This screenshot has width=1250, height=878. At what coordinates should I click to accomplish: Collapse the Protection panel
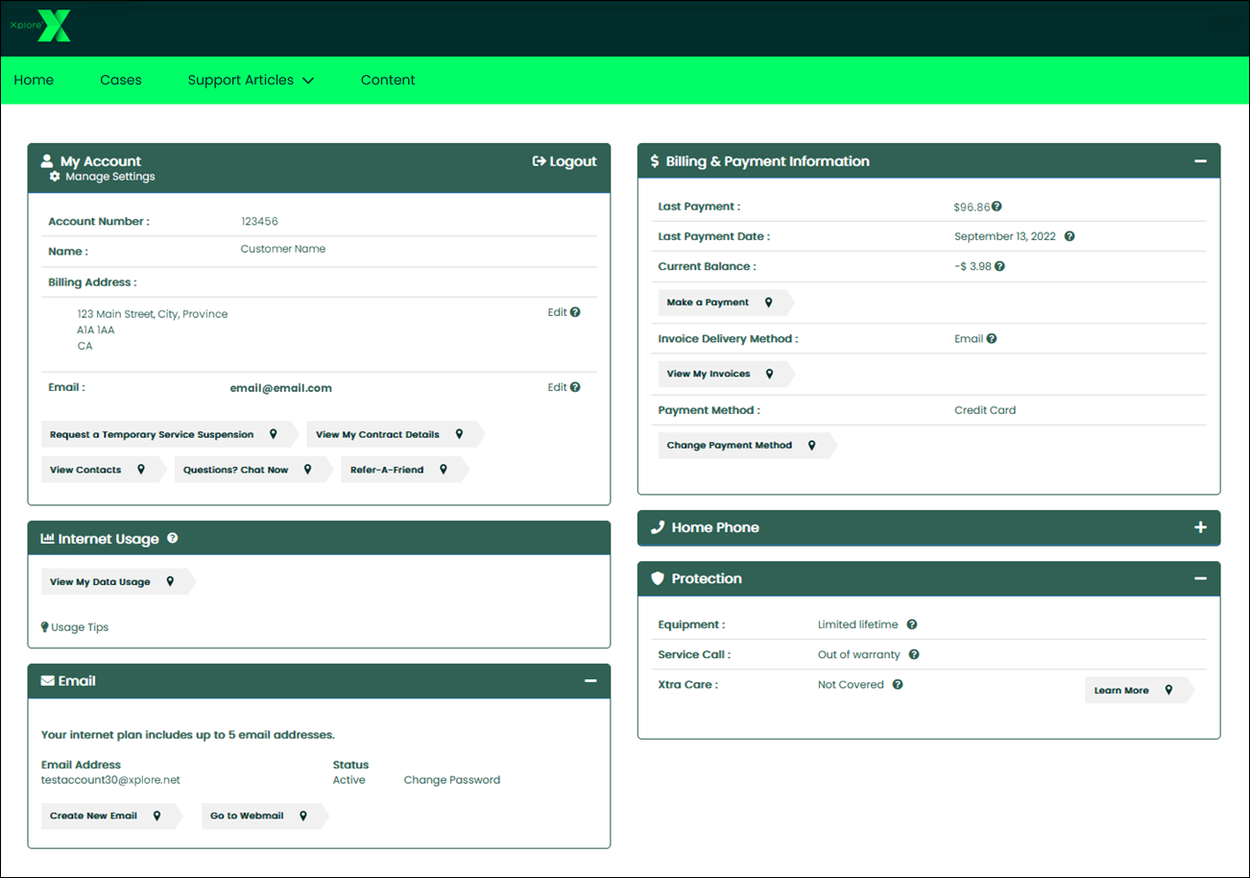pos(1200,579)
